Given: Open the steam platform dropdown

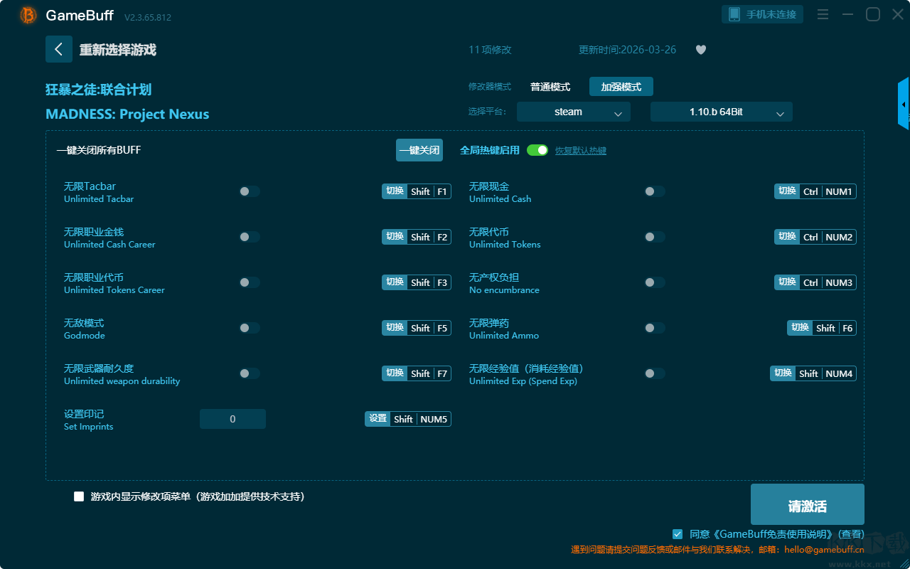Looking at the screenshot, I should [x=574, y=112].
